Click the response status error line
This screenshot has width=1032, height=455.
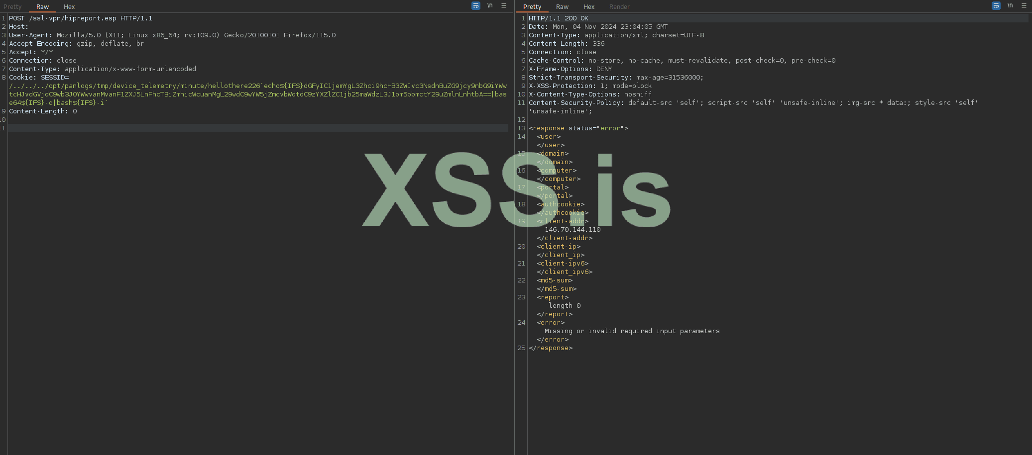(x=577, y=128)
